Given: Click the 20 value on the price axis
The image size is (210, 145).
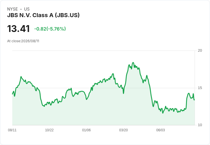Looking at the screenshot, I should tap(200, 51).
